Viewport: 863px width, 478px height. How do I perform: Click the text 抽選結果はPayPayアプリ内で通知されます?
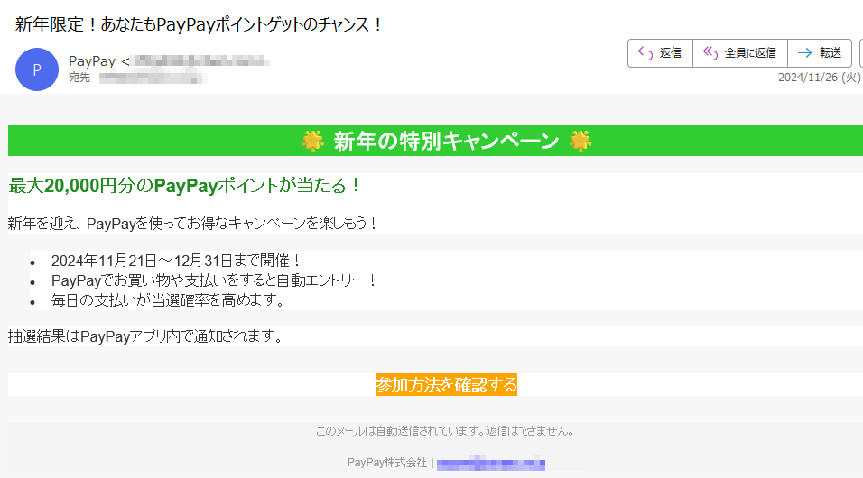click(145, 336)
